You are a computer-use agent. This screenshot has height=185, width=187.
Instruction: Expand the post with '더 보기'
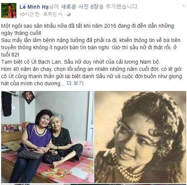pyautogui.click(x=75, y=83)
